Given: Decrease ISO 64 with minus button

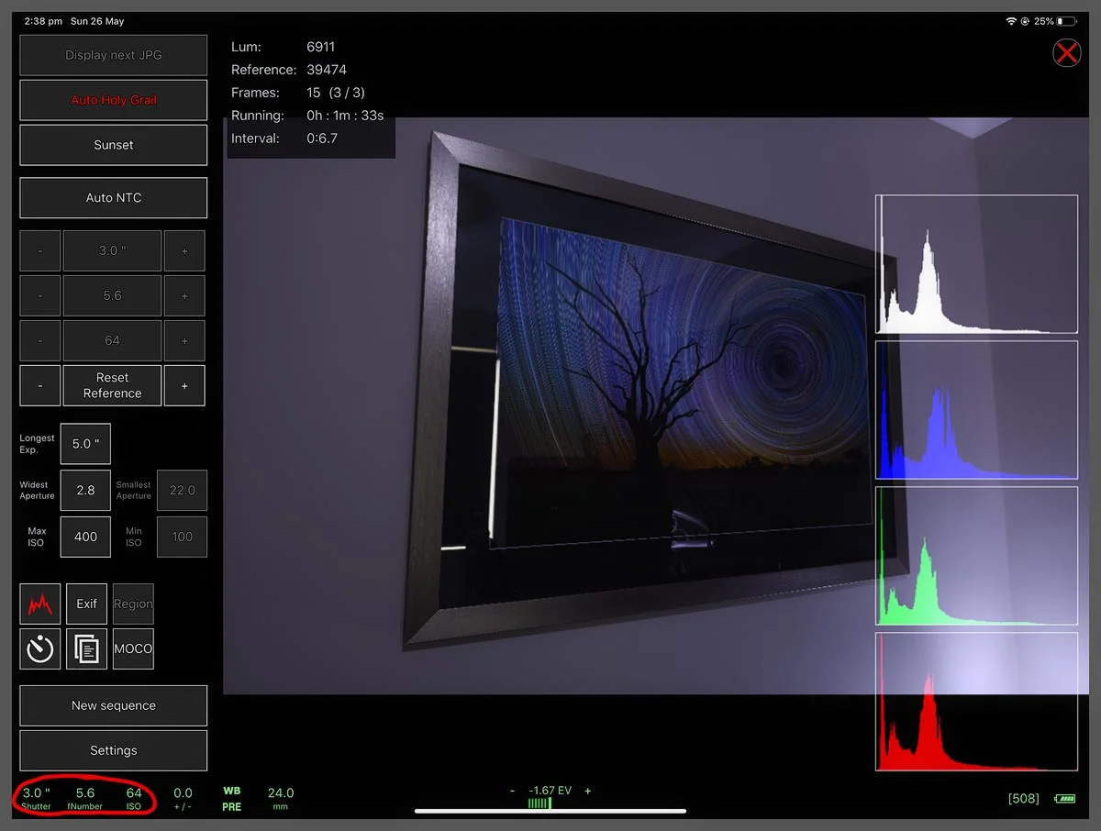Looking at the screenshot, I should [x=40, y=340].
